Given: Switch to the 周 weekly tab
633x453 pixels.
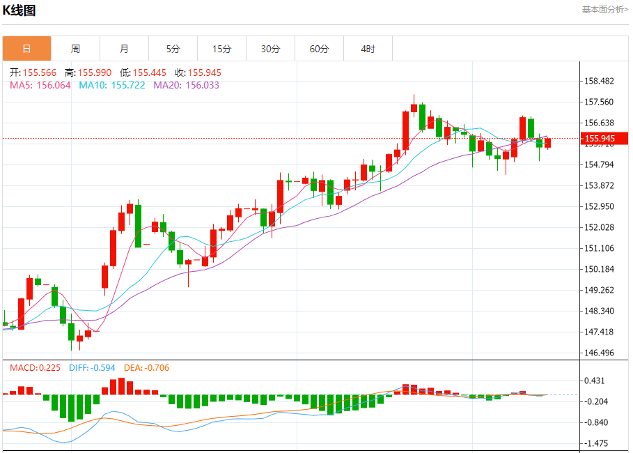Looking at the screenshot, I should [75, 49].
